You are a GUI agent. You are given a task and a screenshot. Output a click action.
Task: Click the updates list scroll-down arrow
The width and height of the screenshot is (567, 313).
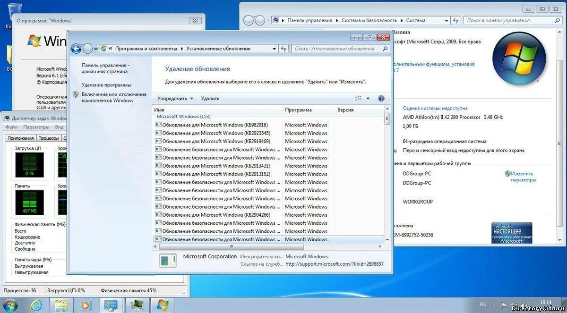pos(387,239)
